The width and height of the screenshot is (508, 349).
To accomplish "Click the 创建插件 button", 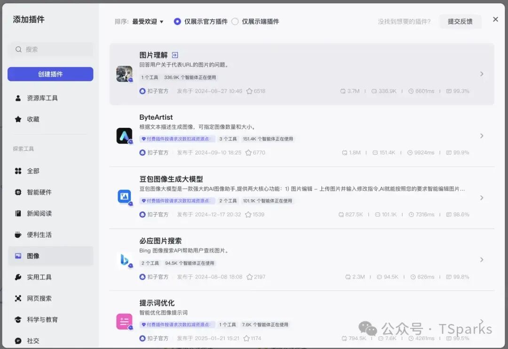I will pos(50,74).
